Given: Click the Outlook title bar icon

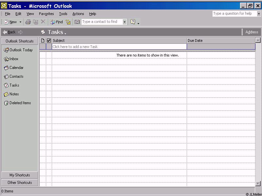Looking at the screenshot, I should pyautogui.click(x=4, y=6).
